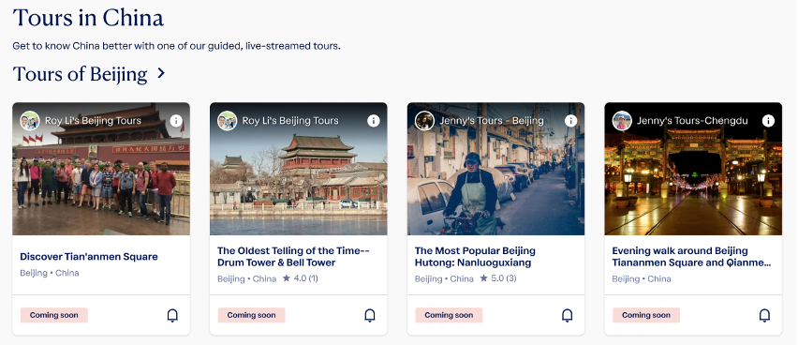Turn on bell for Evening walk tour

click(x=765, y=315)
